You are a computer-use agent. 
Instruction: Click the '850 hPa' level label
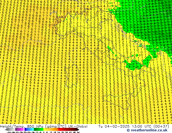pyautogui.click(x=36, y=126)
